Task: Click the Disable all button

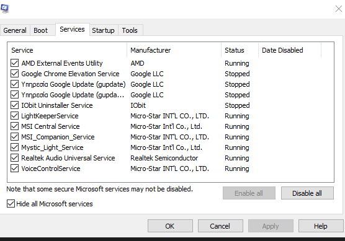Action: [307, 193]
